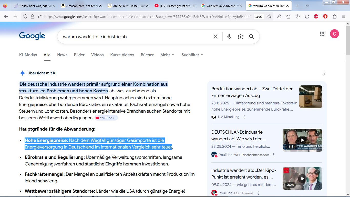Expand the Mehr dropdown

tap(167, 55)
